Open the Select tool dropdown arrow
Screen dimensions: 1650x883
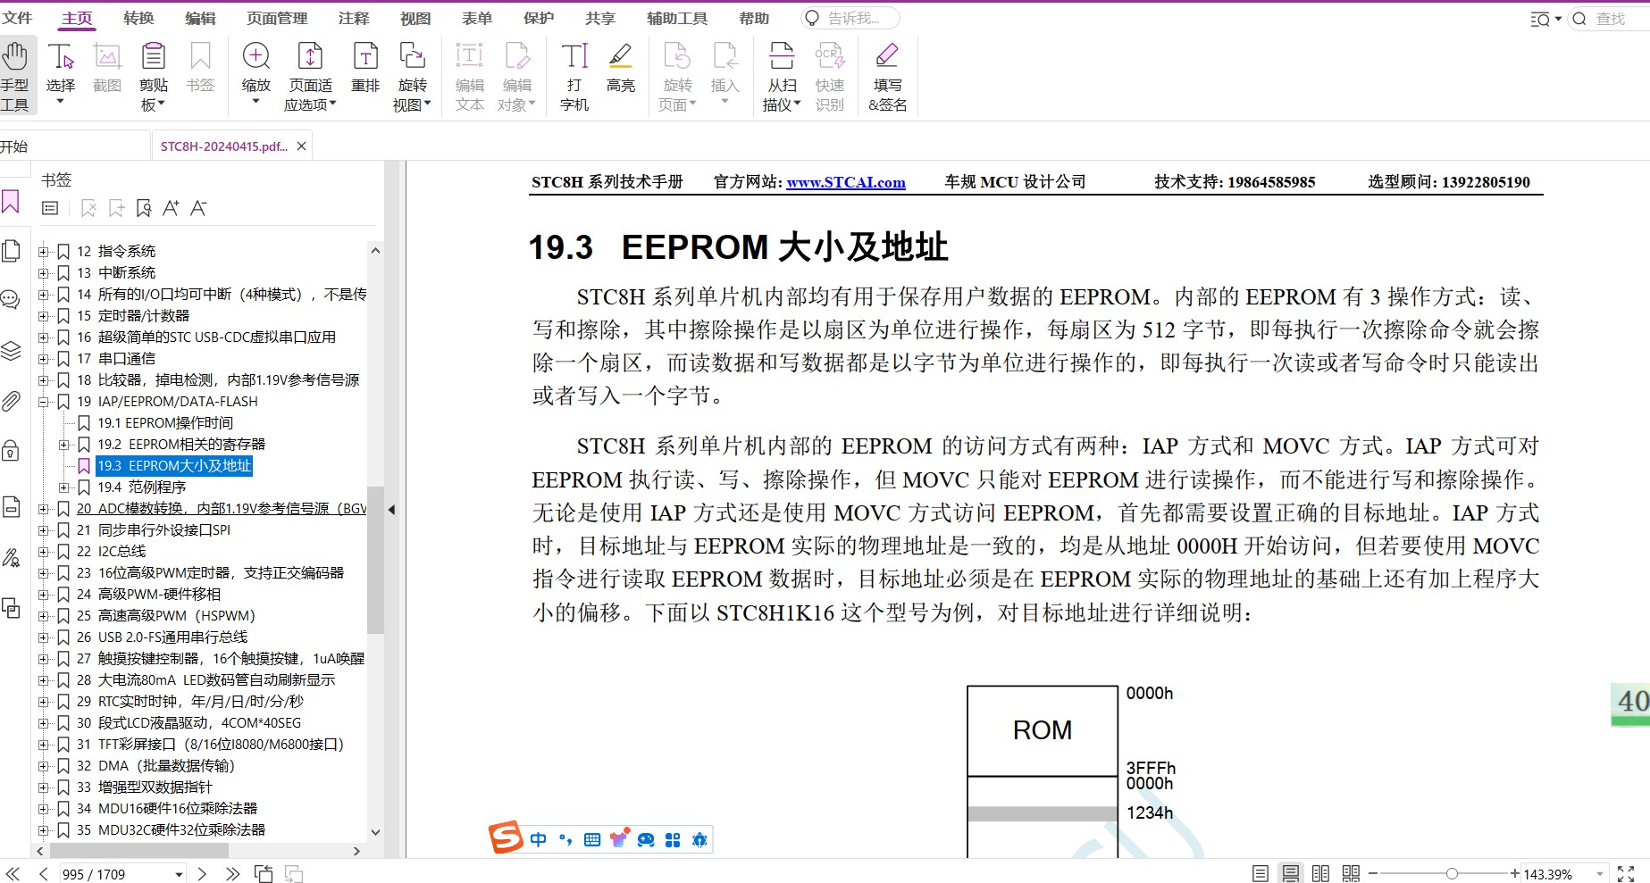(x=61, y=102)
